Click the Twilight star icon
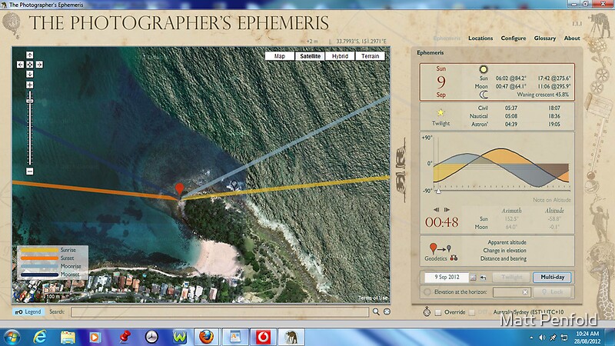 [x=440, y=113]
